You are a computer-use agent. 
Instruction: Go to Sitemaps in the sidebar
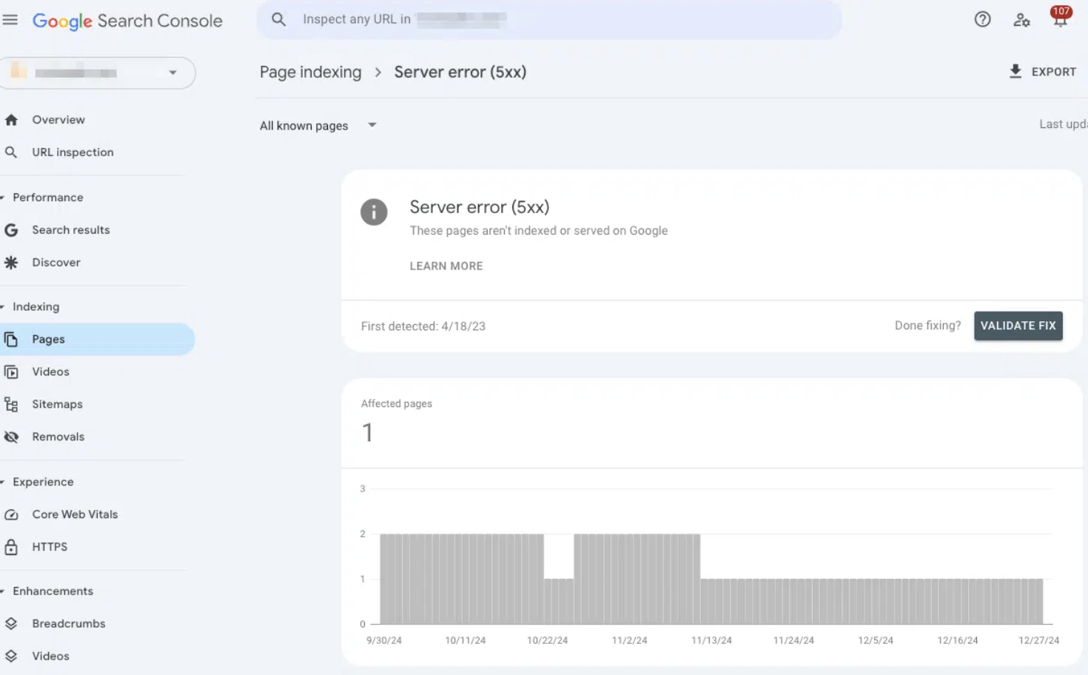point(57,404)
